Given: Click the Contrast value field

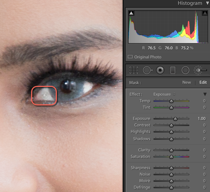Looking at the screenshot, I should click(x=204, y=125).
